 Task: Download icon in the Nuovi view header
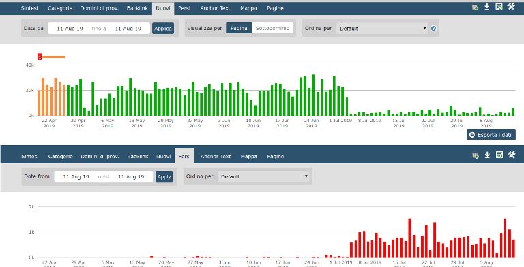click(x=487, y=7)
